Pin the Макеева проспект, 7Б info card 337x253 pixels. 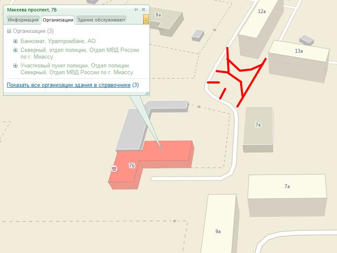click(136, 9)
